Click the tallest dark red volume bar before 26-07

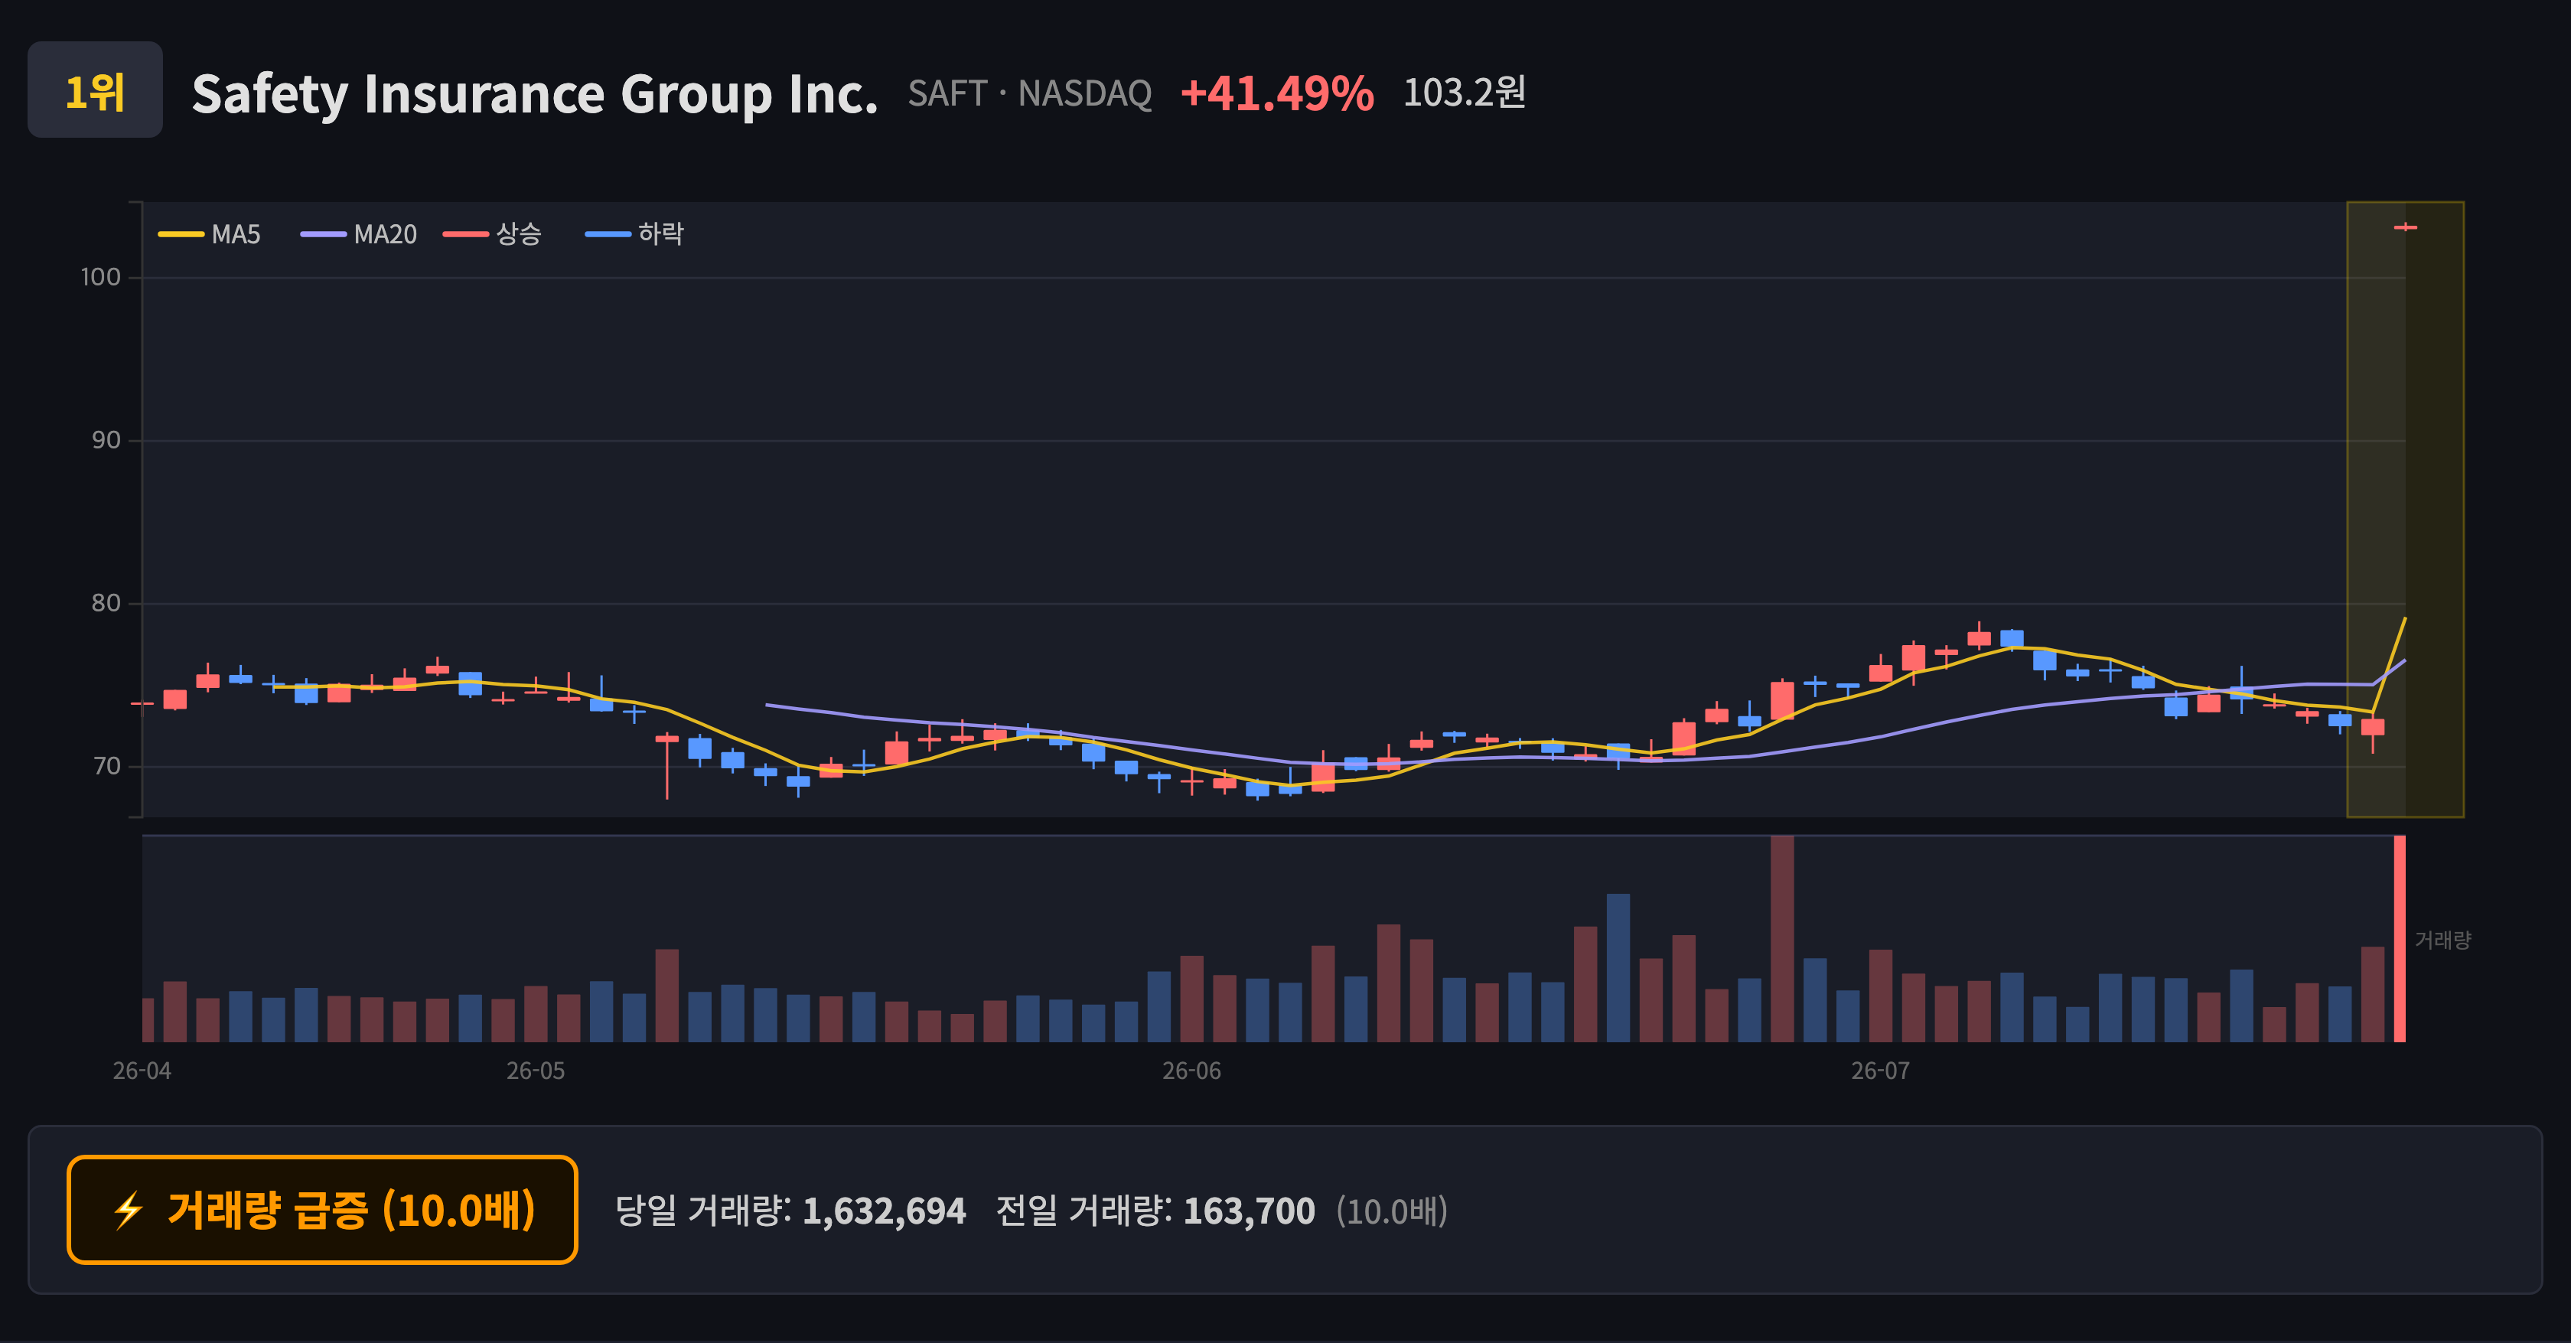click(x=1781, y=939)
